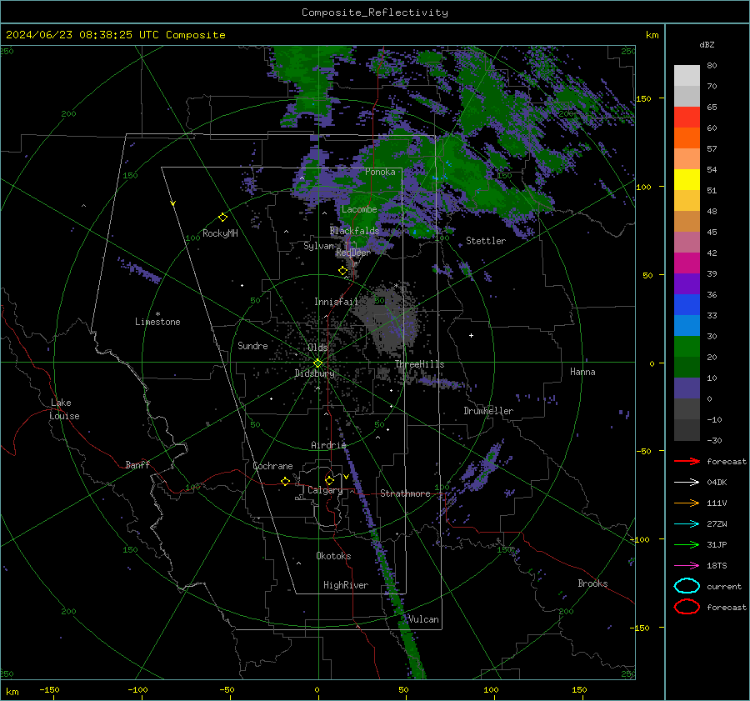The image size is (750, 701).
Task: Pick the purple 36-39 dBZ swatch
Action: point(687,283)
